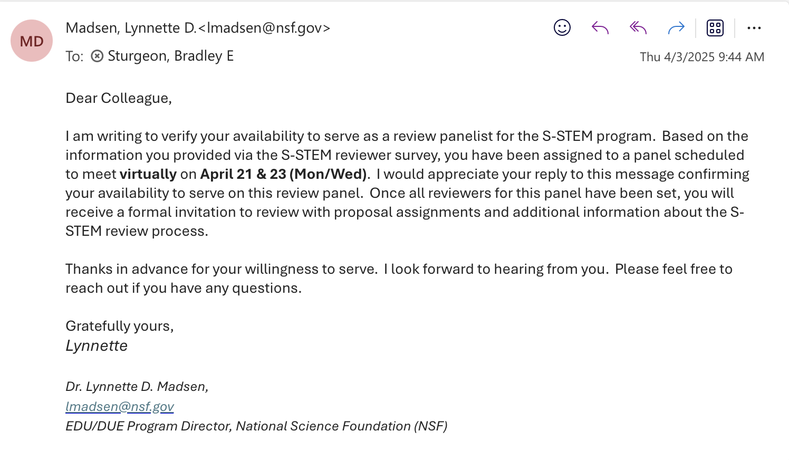Click the lmadsen@nsf.gov link in signature
789x460 pixels.
tap(120, 406)
